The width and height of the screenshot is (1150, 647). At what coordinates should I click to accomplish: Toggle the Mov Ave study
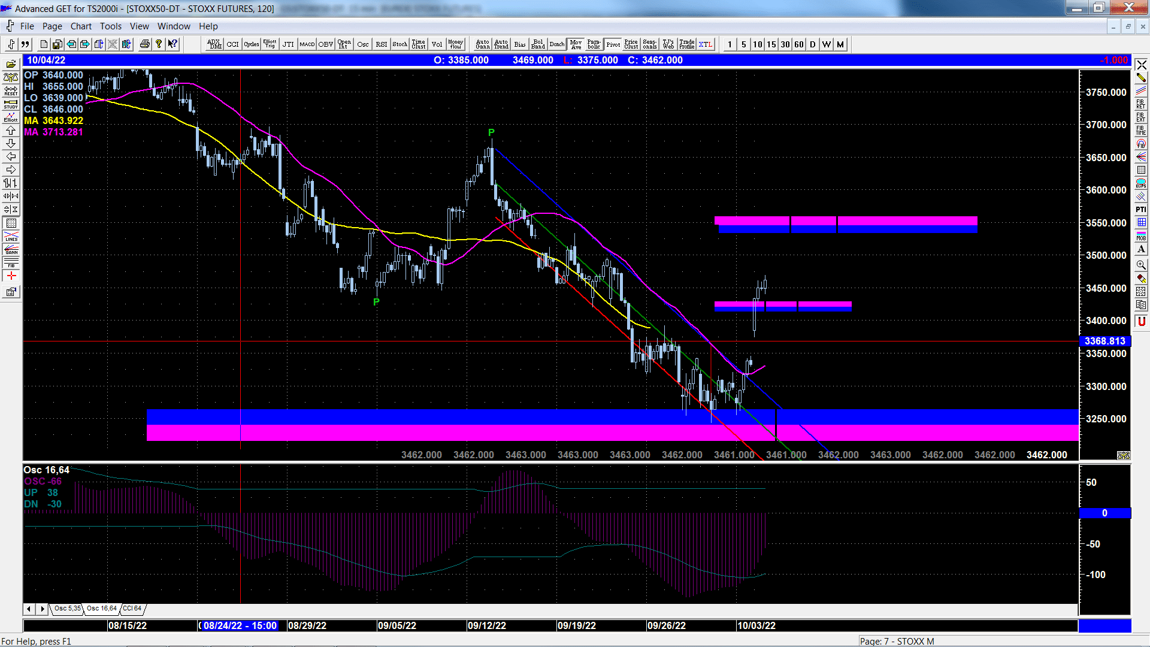coord(576,44)
